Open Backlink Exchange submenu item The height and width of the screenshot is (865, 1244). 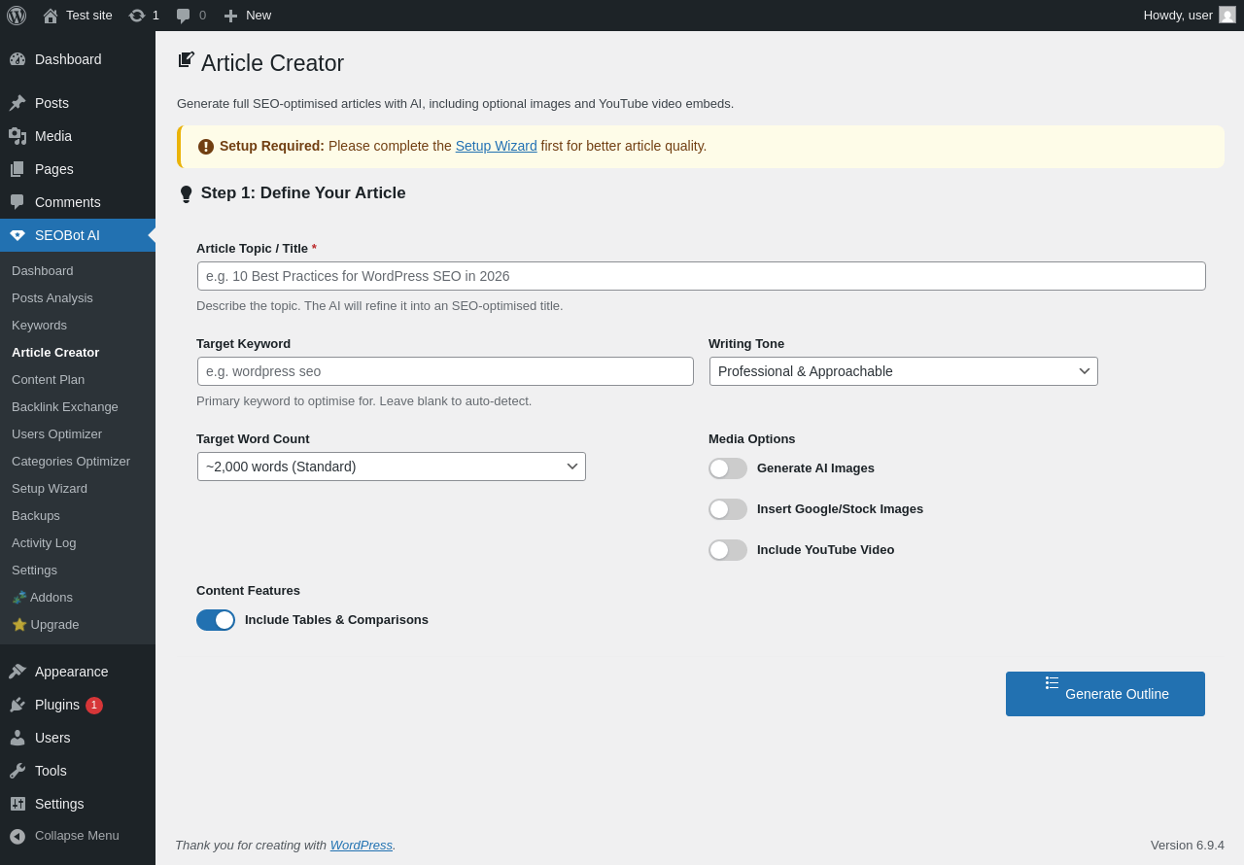(65, 406)
